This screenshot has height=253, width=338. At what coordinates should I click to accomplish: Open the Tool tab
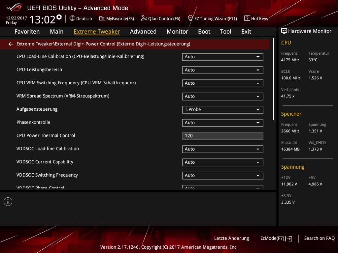pos(225,32)
